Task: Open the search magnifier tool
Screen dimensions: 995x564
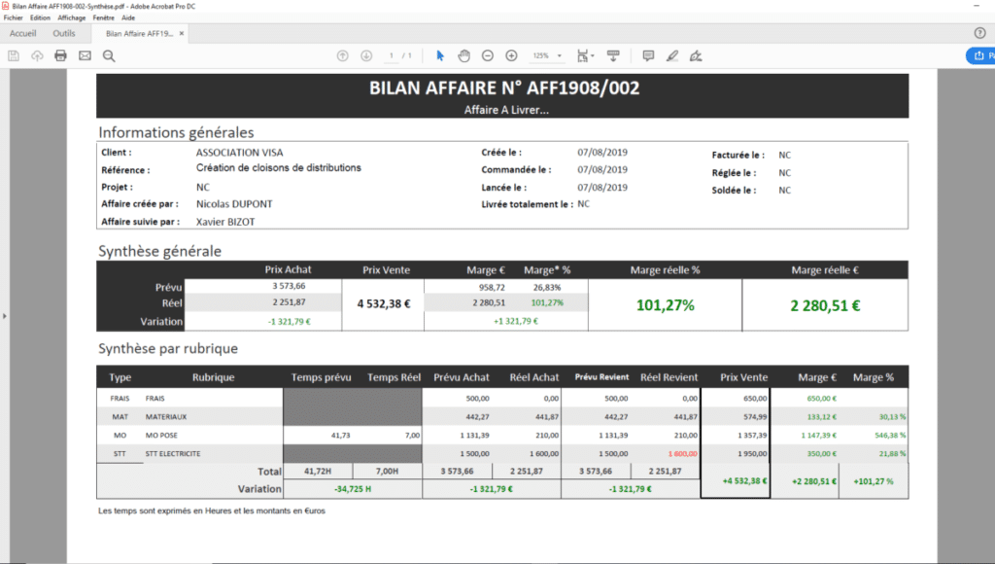Action: tap(109, 55)
